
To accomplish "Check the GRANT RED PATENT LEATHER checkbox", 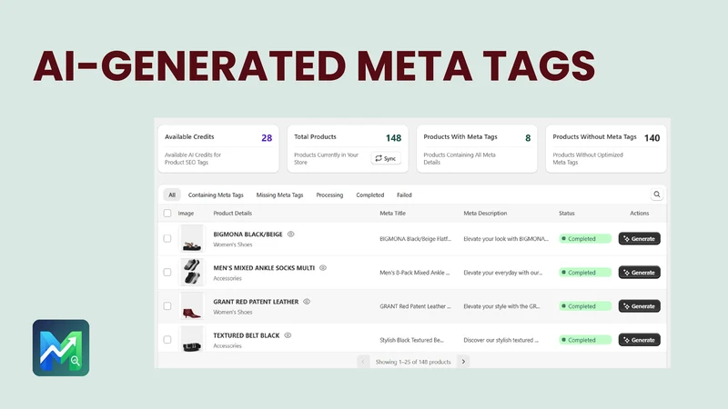I will [x=167, y=306].
